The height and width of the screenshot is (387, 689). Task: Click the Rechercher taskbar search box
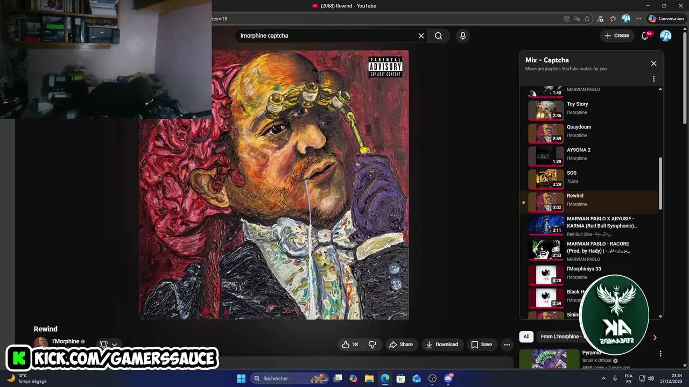coord(291,378)
